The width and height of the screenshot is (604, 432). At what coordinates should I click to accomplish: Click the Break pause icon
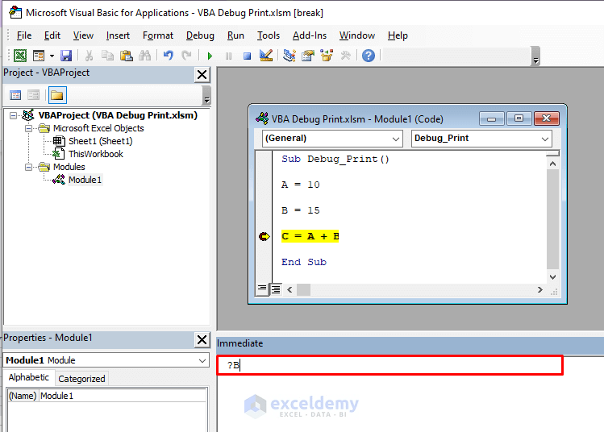[229, 56]
